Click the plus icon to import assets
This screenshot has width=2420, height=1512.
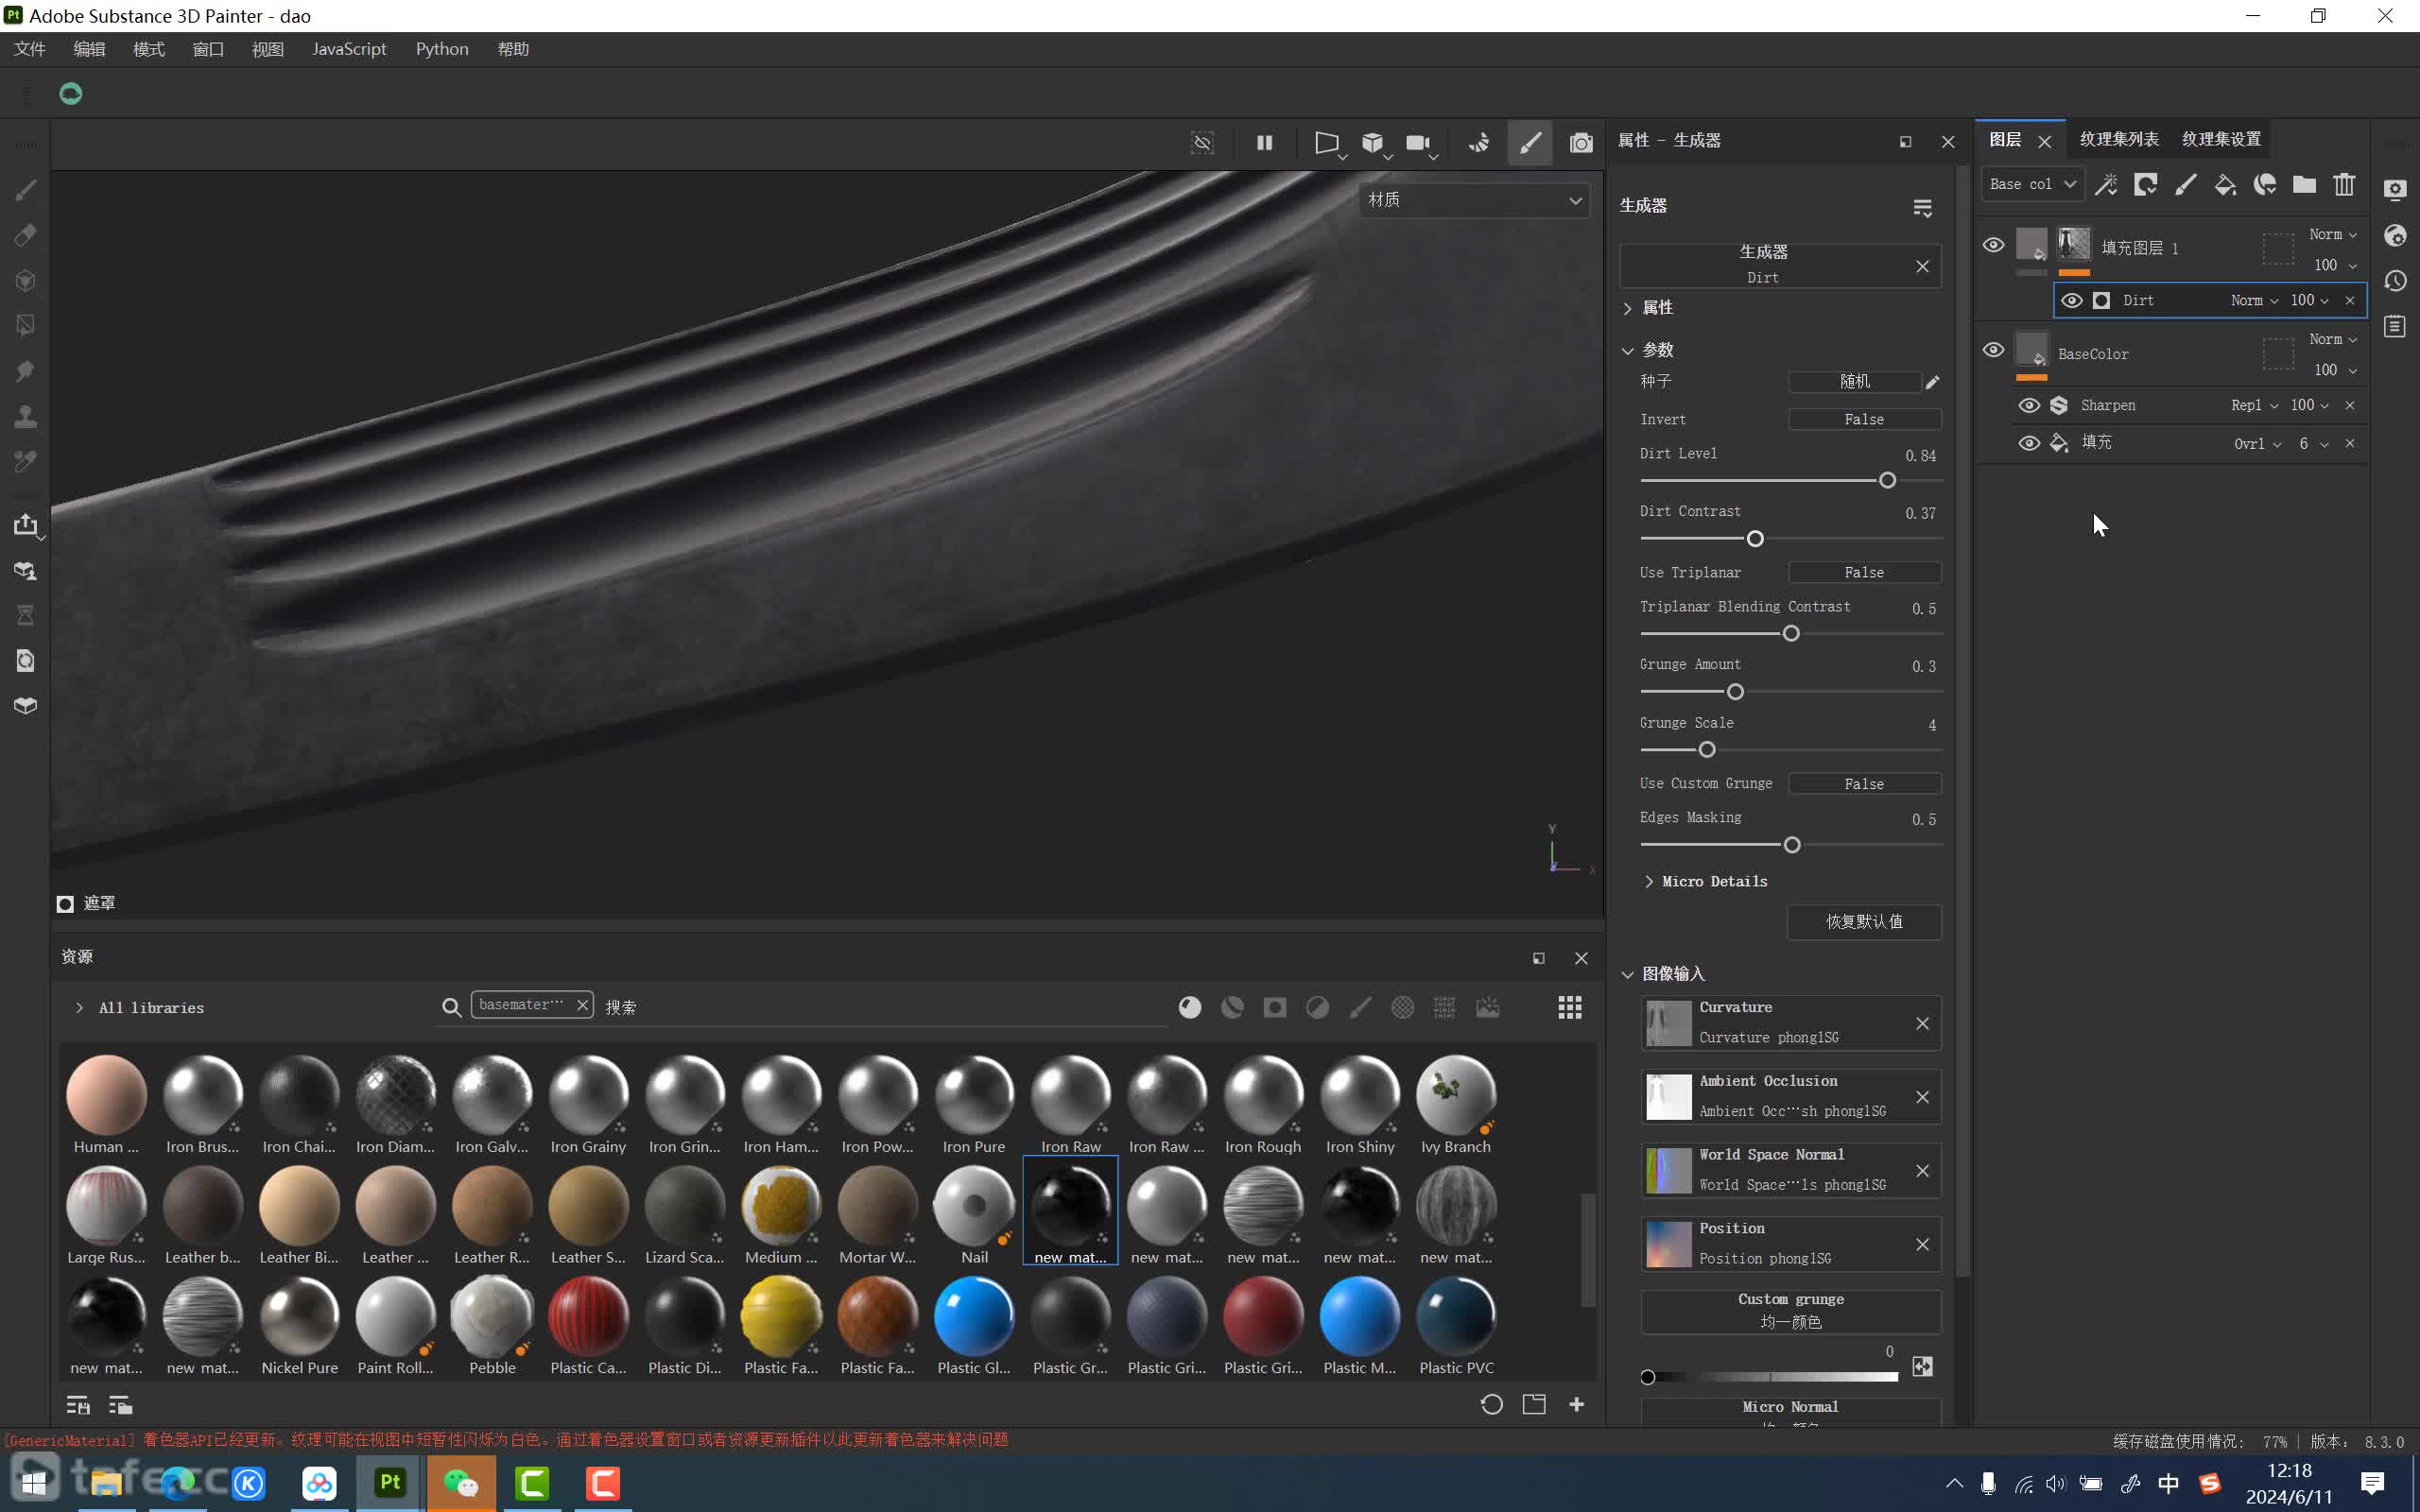(1577, 1404)
